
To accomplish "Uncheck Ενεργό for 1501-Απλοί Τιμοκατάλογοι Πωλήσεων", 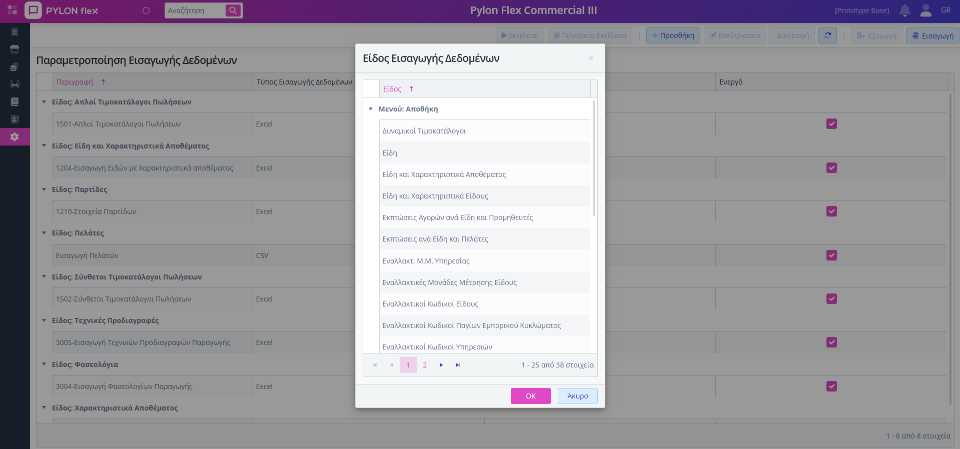I will coord(831,124).
